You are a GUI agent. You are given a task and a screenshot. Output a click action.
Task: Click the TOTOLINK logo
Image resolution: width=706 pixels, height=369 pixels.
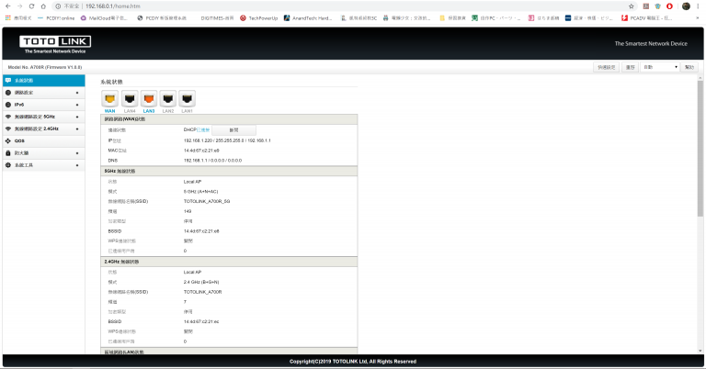tap(55, 44)
